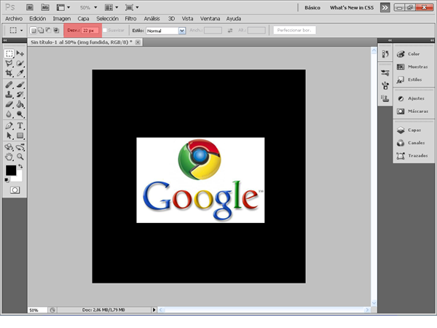
Task: Select the Hand tool
Action: point(9,156)
